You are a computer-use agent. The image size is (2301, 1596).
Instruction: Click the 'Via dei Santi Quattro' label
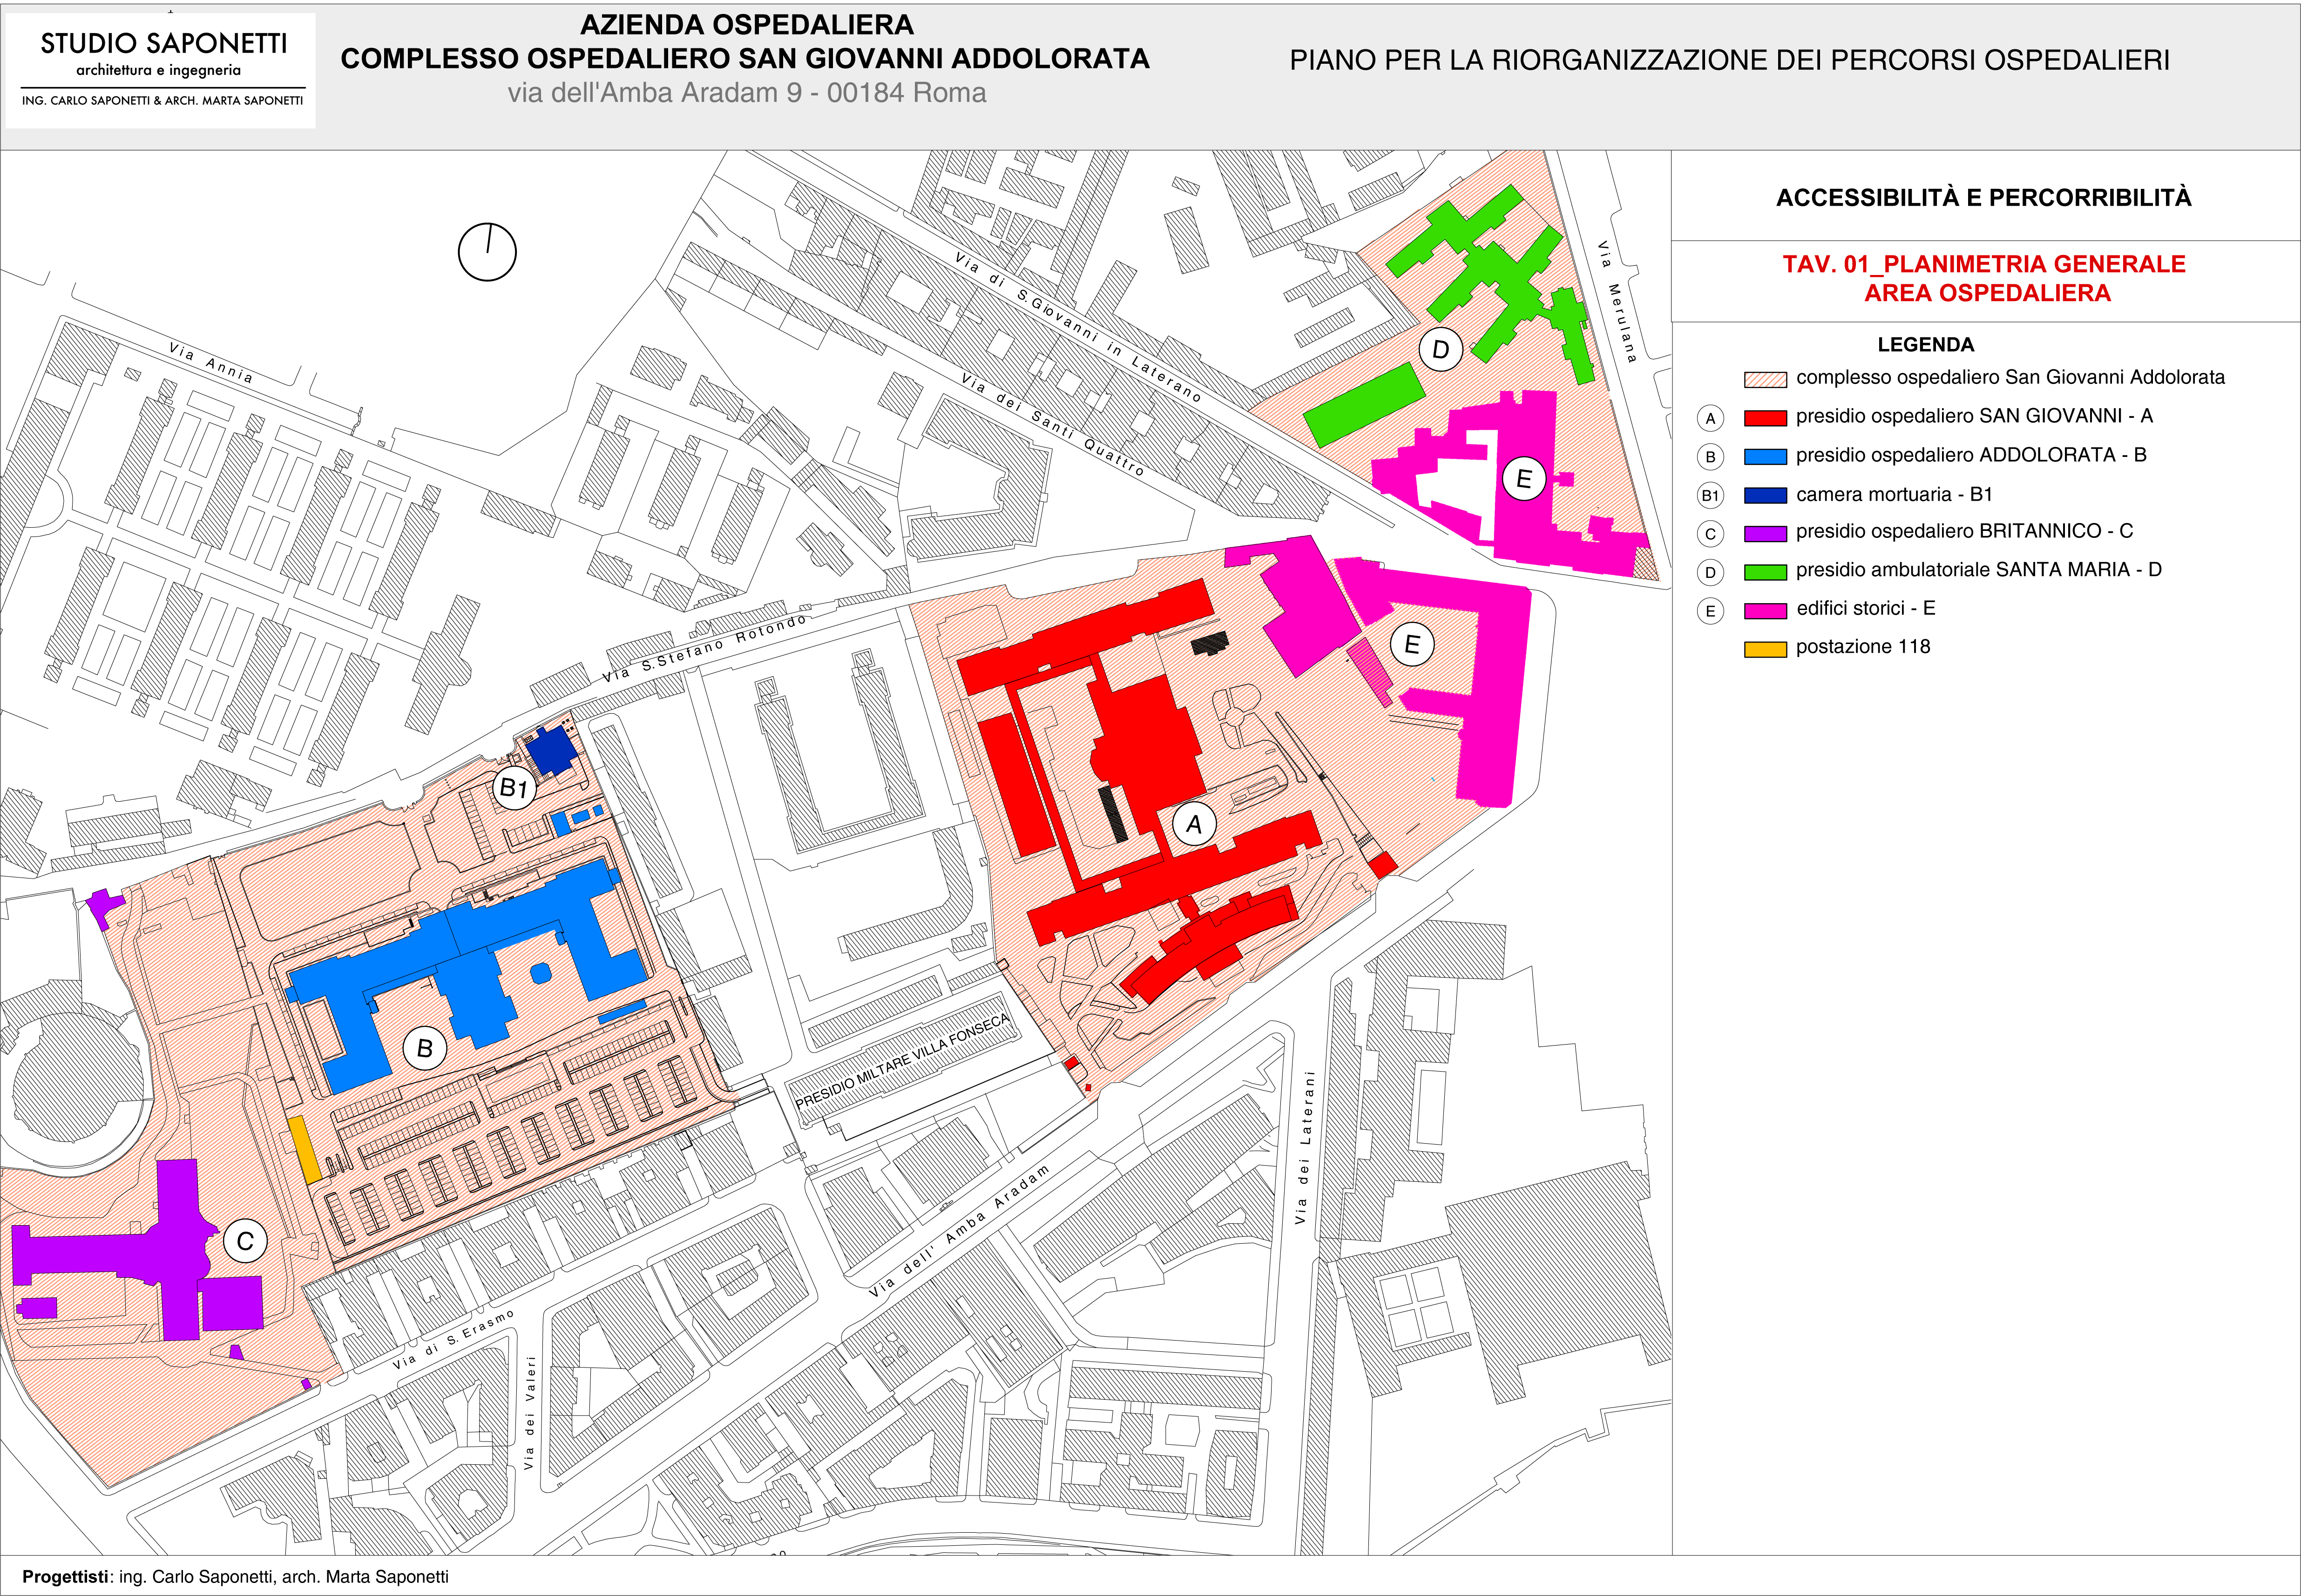[x=1052, y=424]
